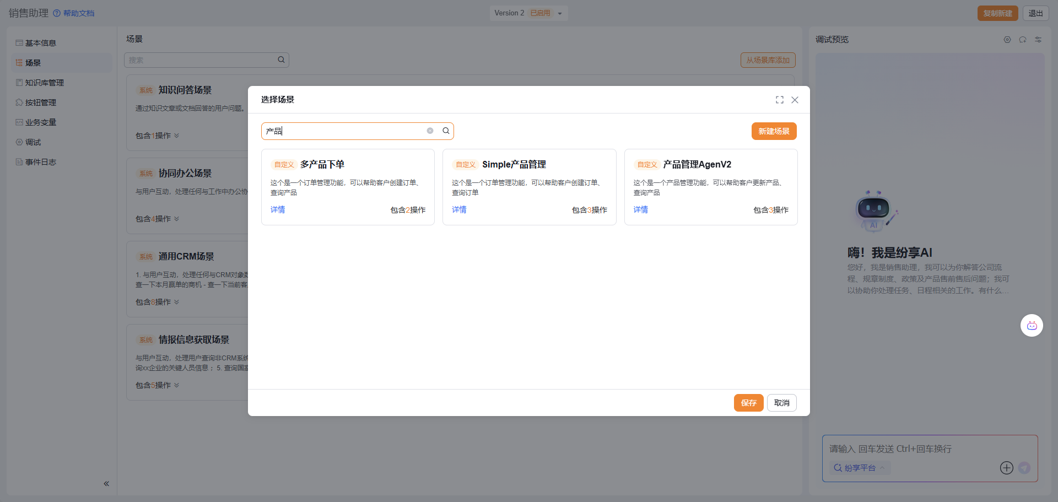
Task: Clear the scene search text field
Action: tap(430, 131)
